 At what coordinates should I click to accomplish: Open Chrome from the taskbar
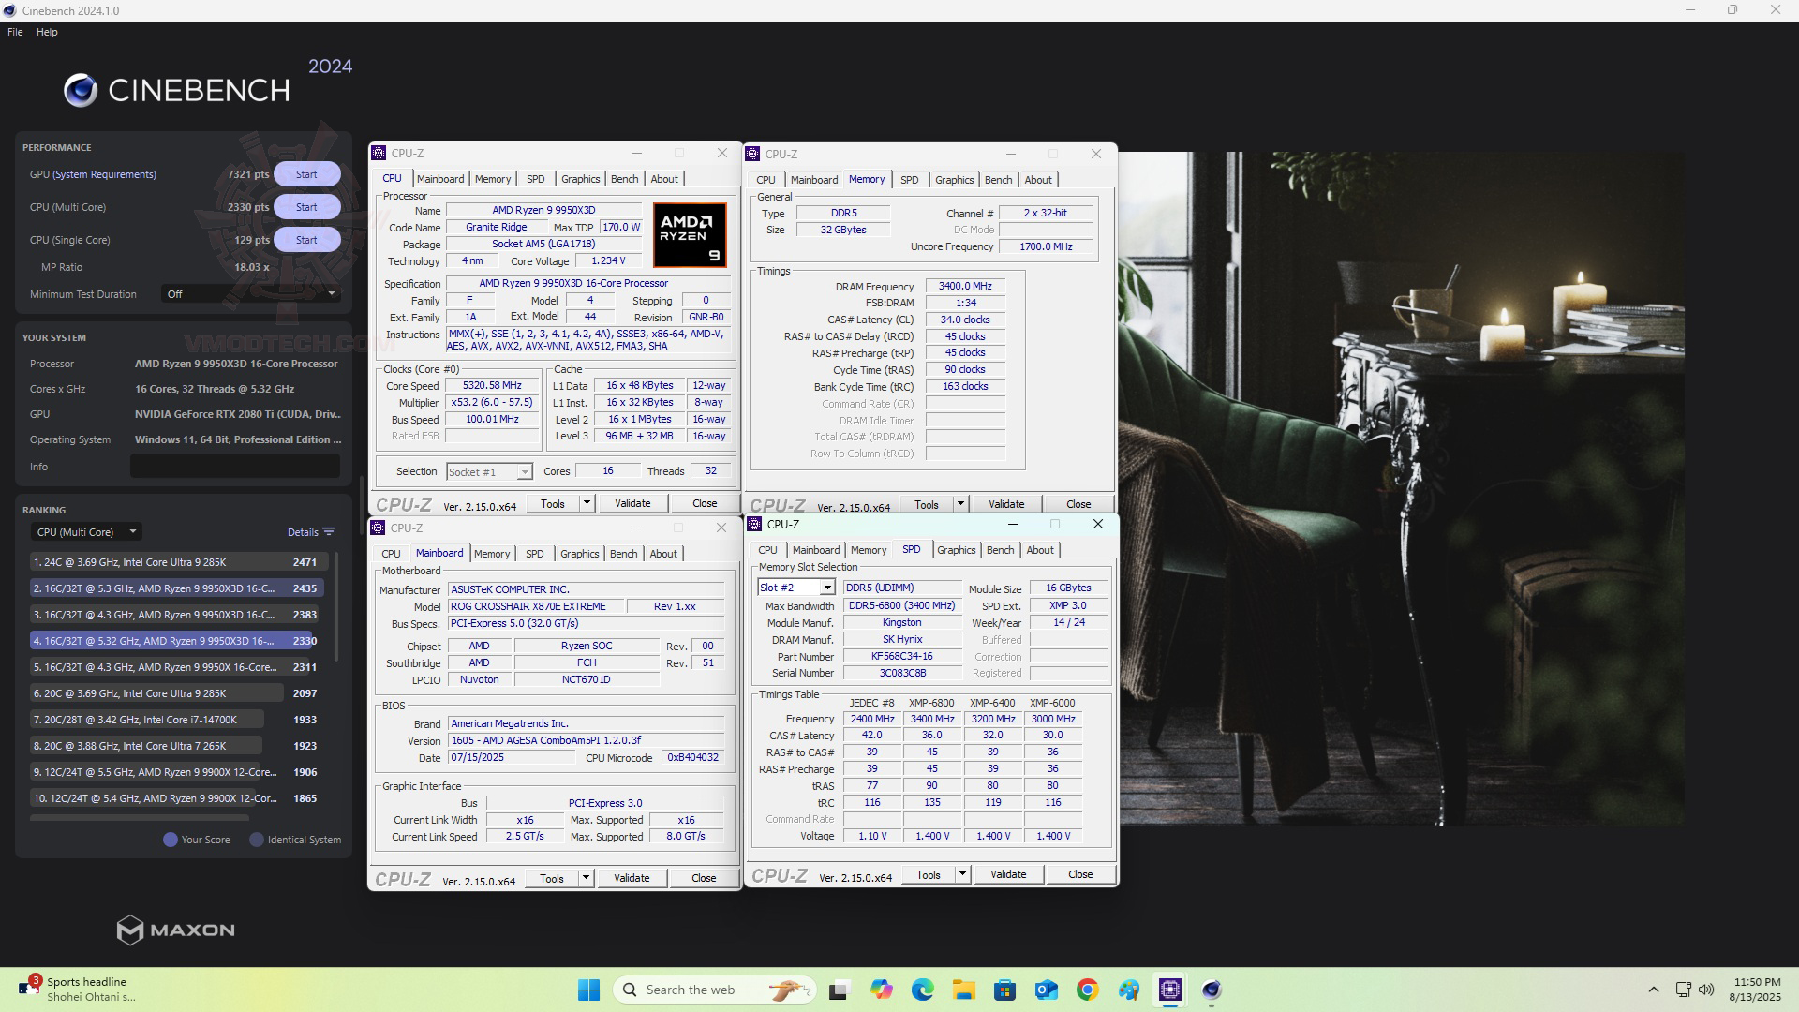[x=1087, y=990]
